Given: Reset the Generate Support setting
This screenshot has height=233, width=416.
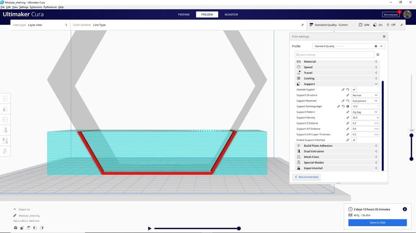Looking at the screenshot, I should 348,90.
